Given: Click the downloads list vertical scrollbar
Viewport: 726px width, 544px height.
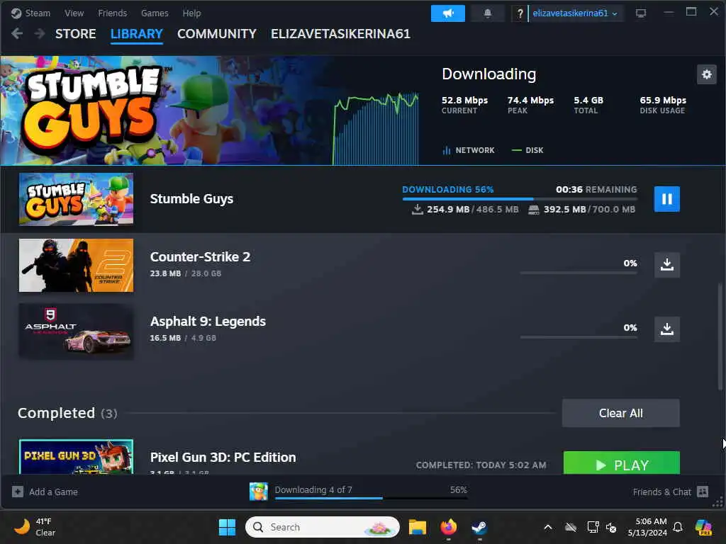Looking at the screenshot, I should 720,336.
